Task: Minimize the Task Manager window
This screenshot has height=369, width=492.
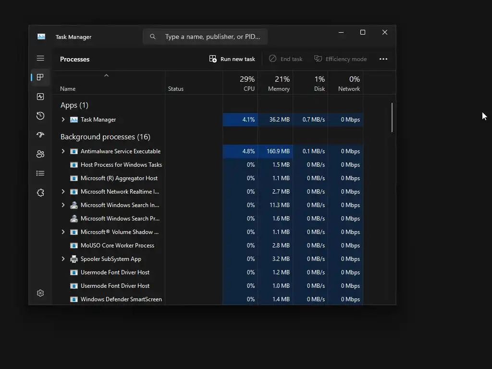Action: pos(341,32)
